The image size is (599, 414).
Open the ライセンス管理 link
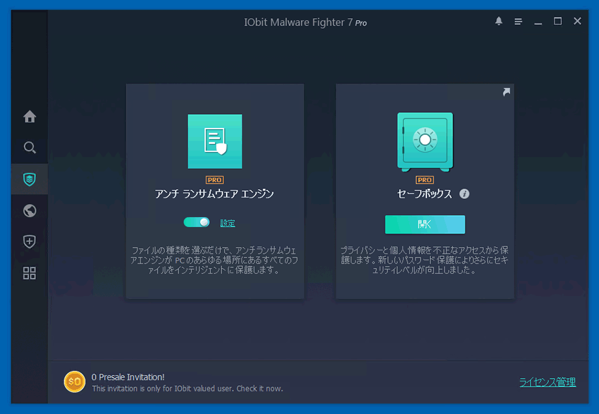click(x=548, y=381)
